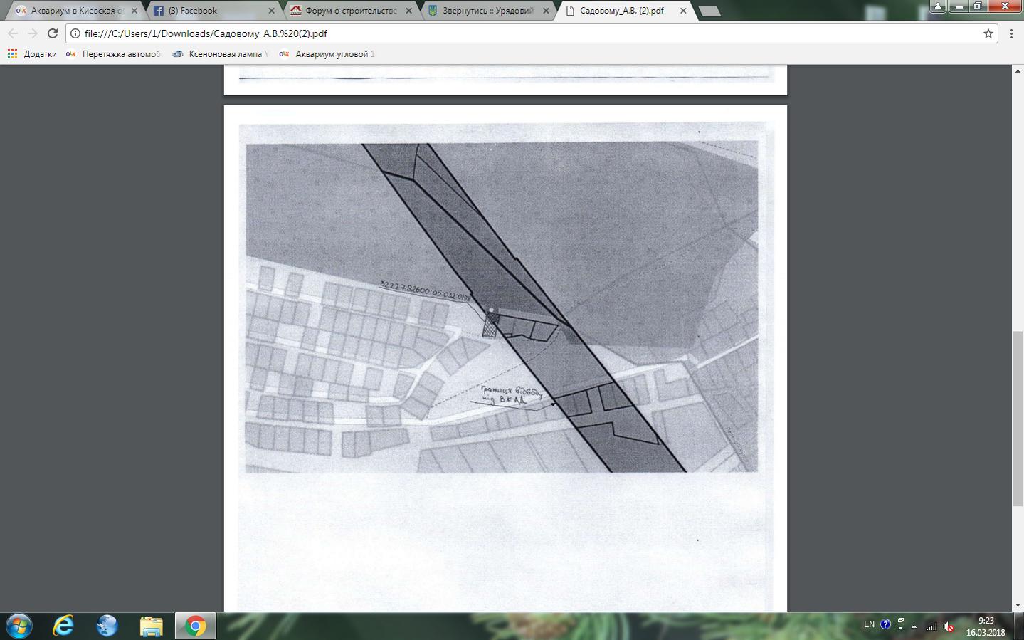1024x640 pixels.
Task: Open the Додатки apps shortcut
Action: coord(32,54)
